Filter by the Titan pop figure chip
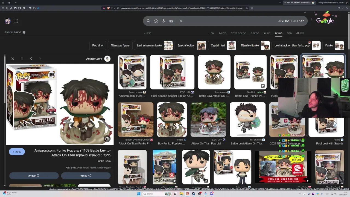This screenshot has width=350, height=197. [x=120, y=45]
